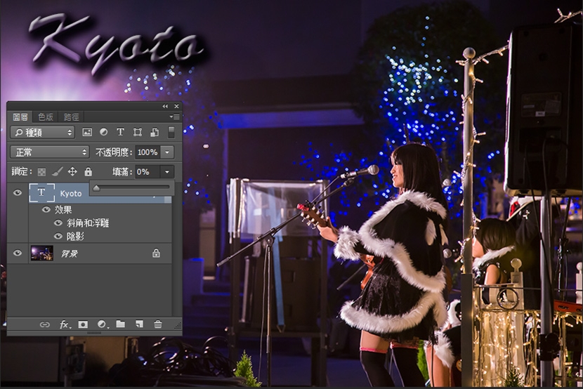
Task: Filter layers by shape layer icon
Action: pos(138,132)
